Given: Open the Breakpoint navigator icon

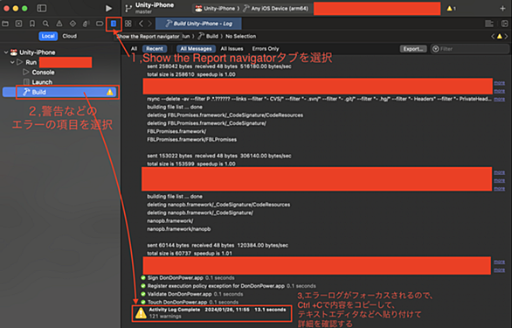Looking at the screenshot, I should [x=100, y=24].
